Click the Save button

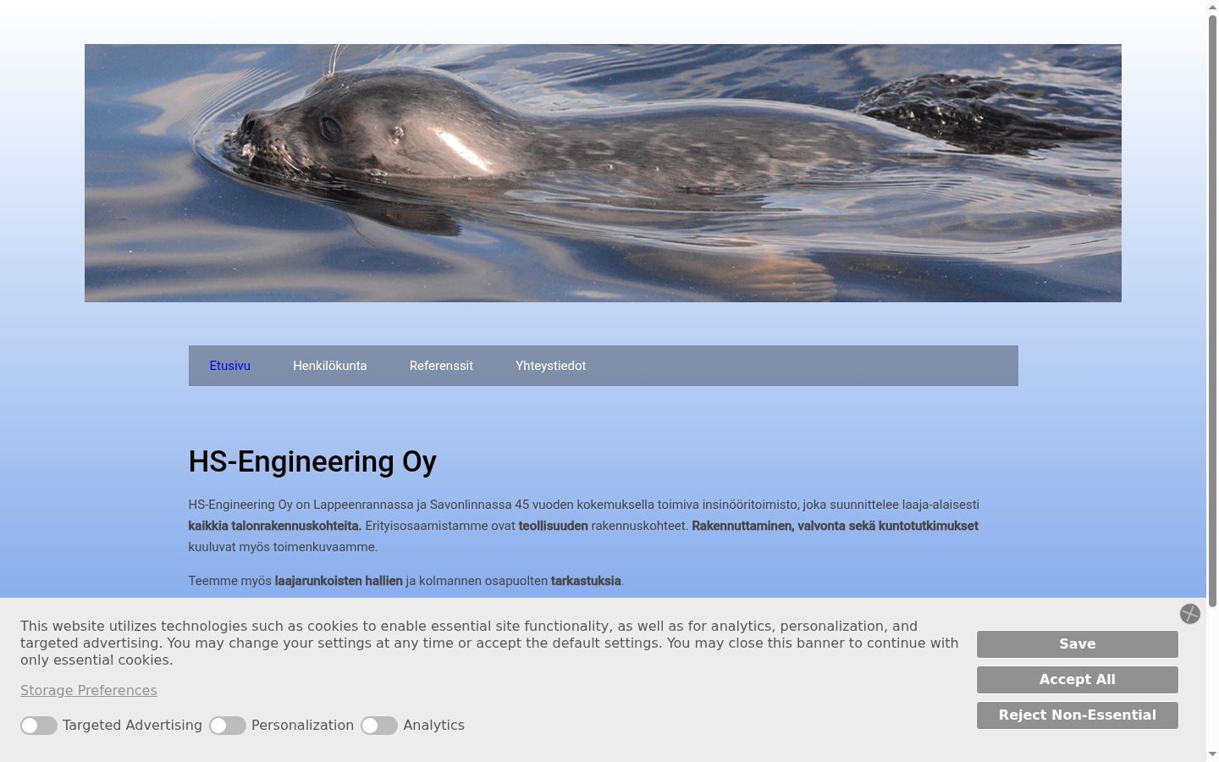click(x=1078, y=644)
